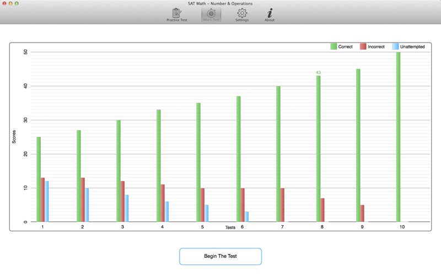Viewport: 441px width, 276px height.
Task: Click the green Correct legend swatch
Action: 334,46
